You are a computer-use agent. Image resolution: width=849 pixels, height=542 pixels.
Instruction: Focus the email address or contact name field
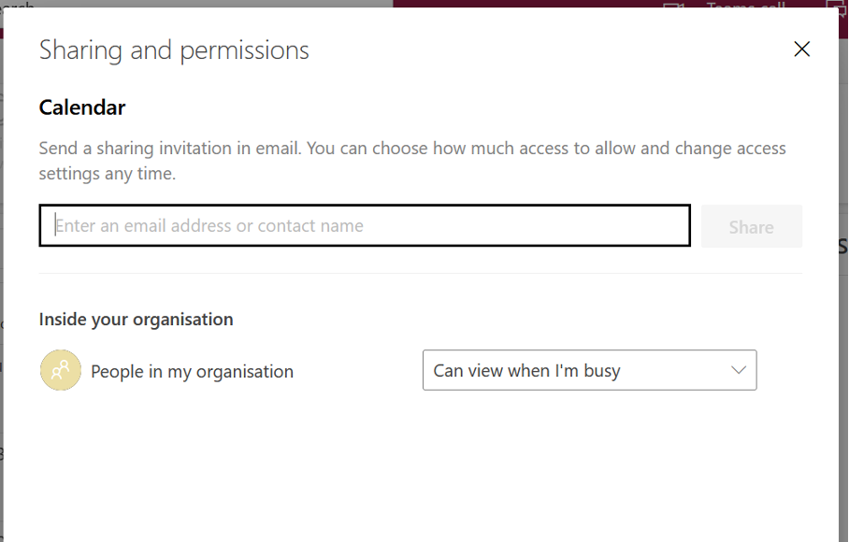pyautogui.click(x=365, y=225)
